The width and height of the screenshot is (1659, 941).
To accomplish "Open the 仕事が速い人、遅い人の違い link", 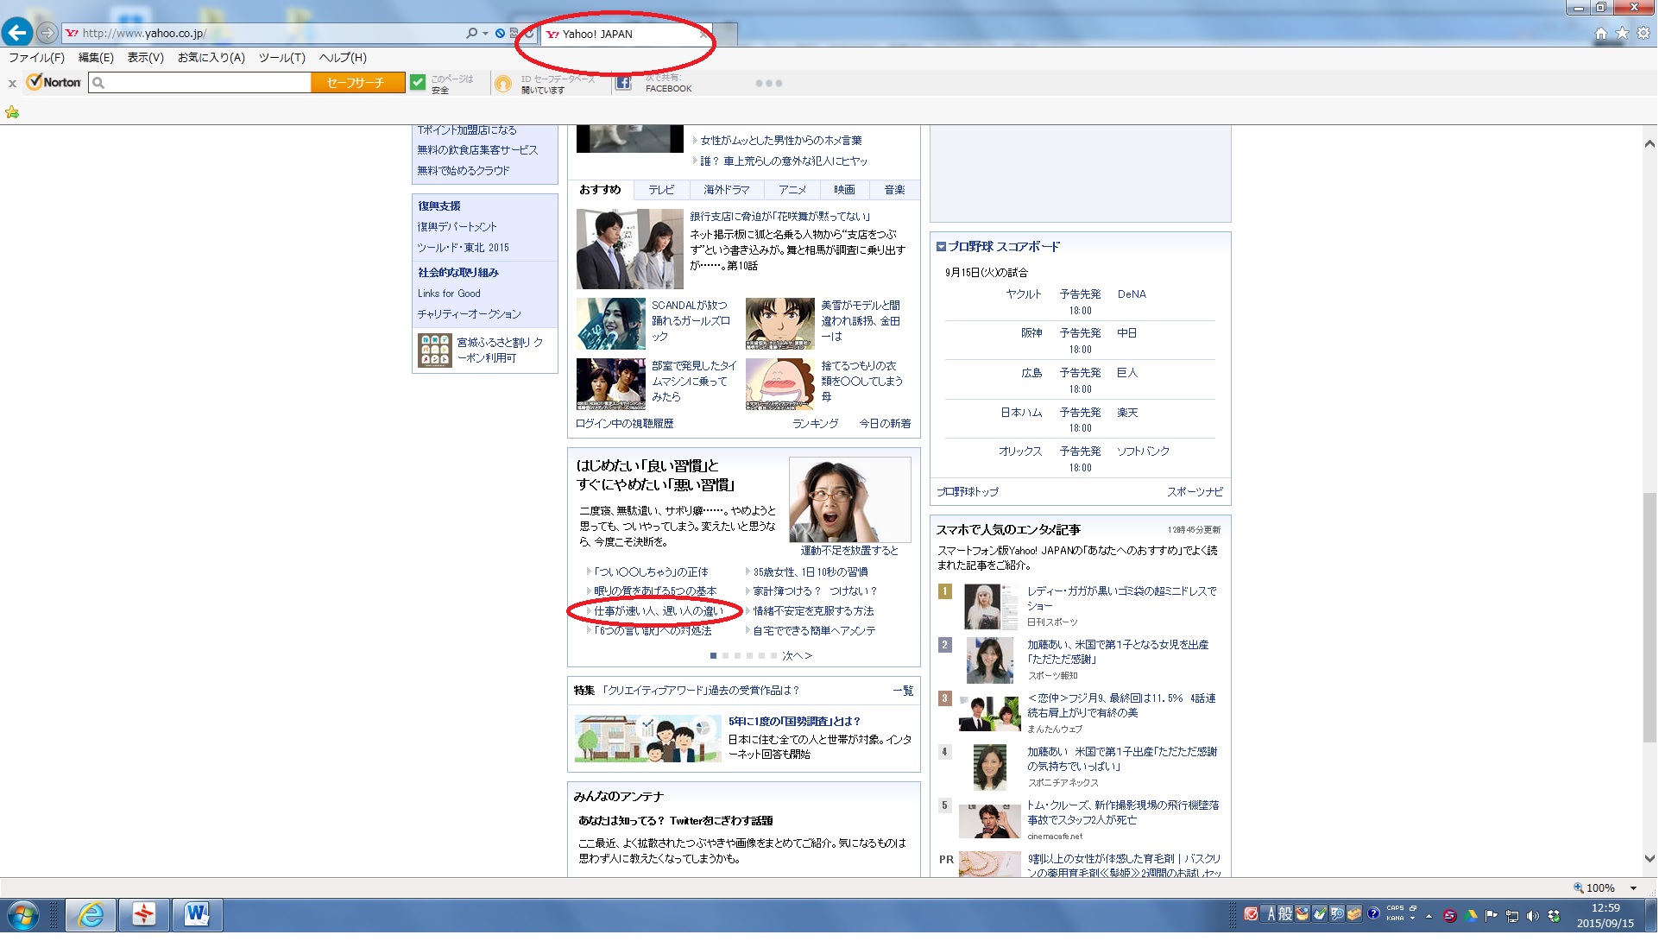I will tap(658, 611).
